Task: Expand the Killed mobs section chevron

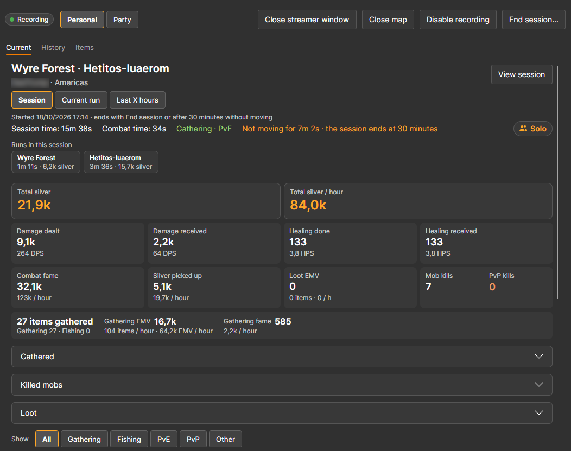Action: (x=538, y=385)
